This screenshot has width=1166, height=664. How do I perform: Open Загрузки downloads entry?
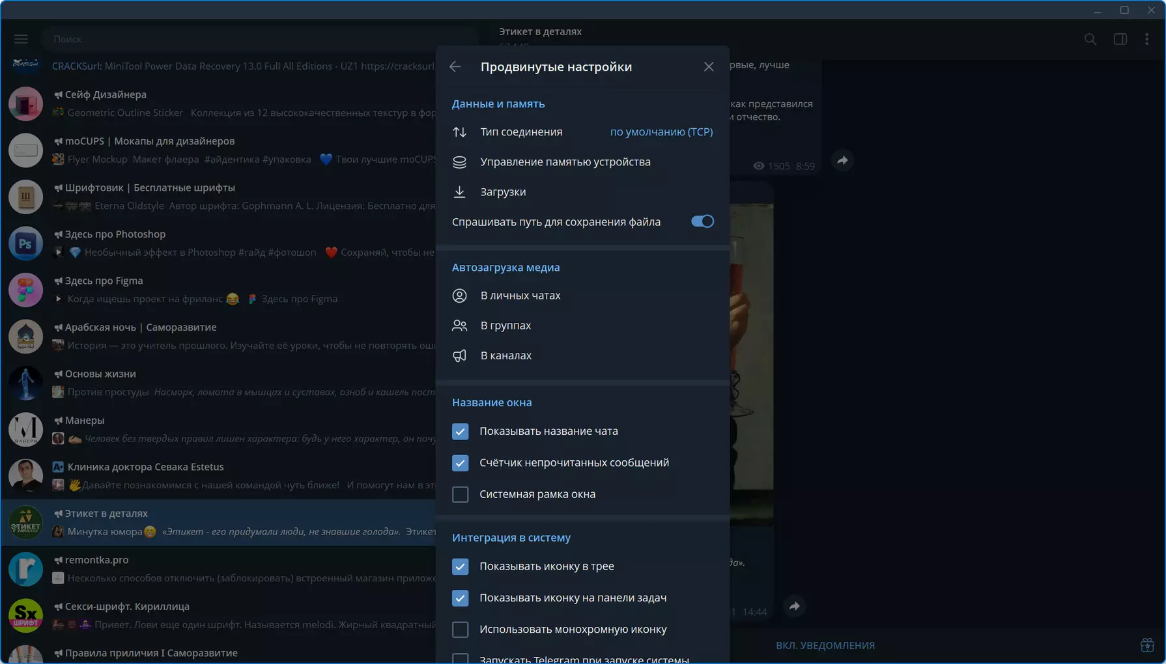582,191
